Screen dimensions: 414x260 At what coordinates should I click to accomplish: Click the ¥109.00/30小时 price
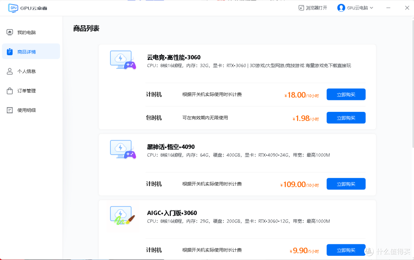(x=299, y=184)
